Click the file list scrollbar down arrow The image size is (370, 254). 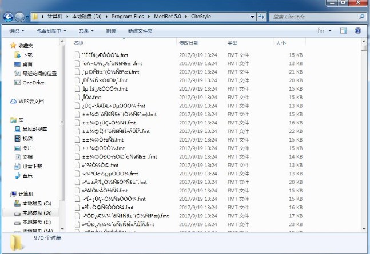(x=364, y=229)
